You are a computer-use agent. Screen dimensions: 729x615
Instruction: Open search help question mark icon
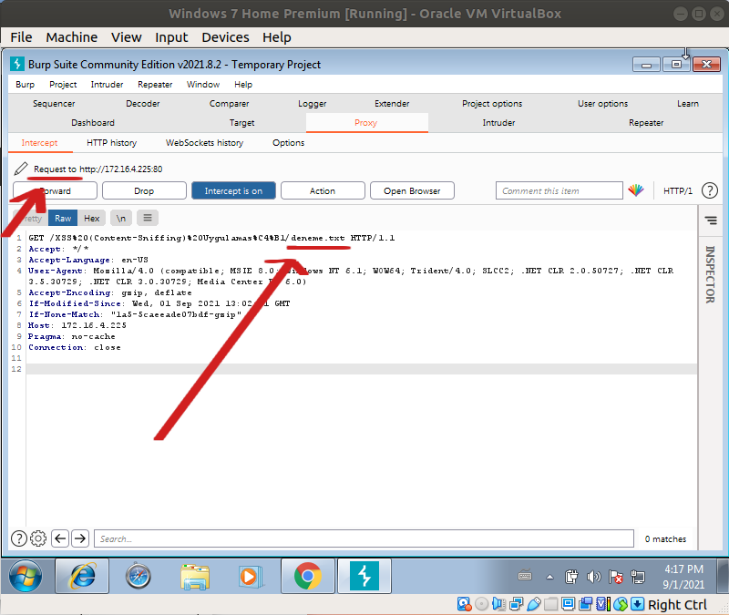point(18,538)
